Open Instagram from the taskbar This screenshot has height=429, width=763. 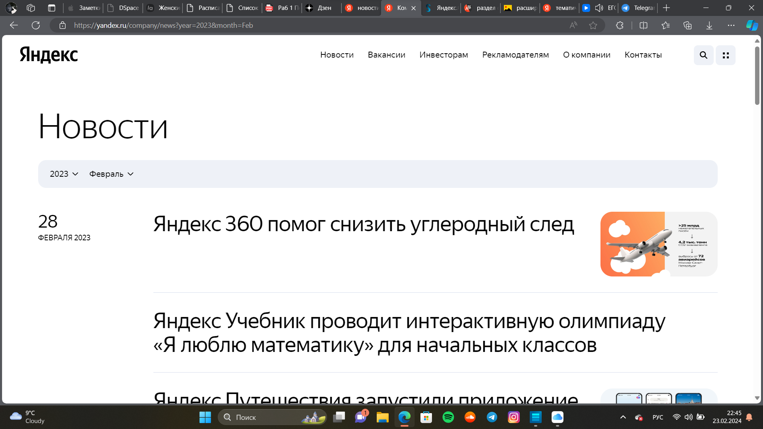pos(514,417)
